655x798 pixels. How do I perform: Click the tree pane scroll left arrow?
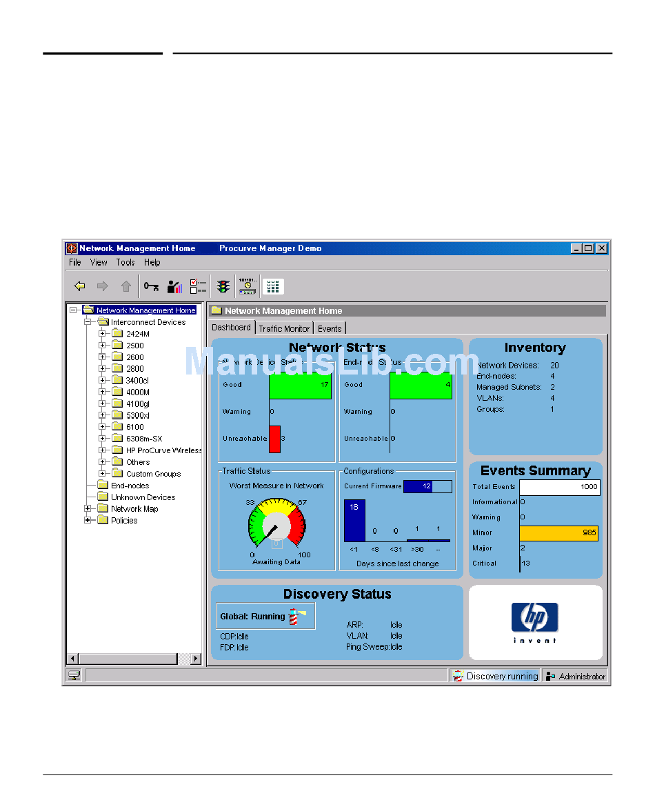pos(72,659)
